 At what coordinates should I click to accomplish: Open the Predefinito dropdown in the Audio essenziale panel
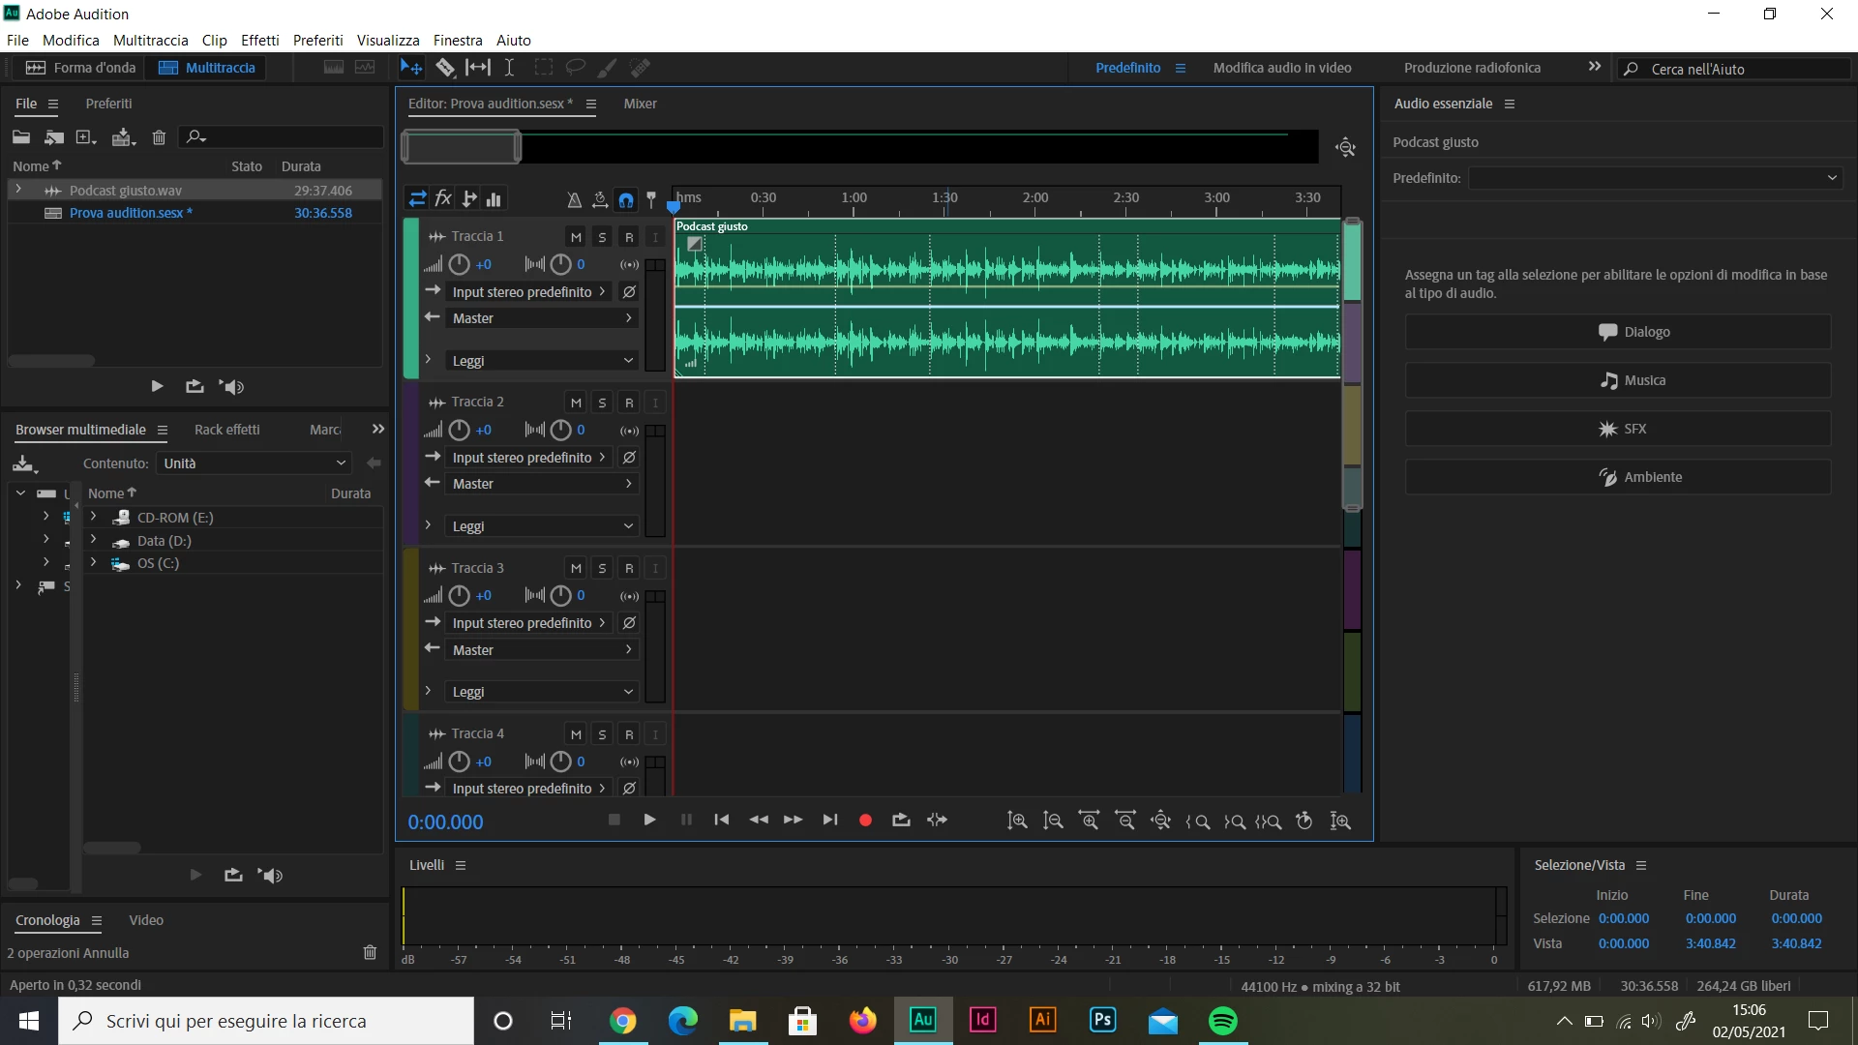coord(1655,178)
